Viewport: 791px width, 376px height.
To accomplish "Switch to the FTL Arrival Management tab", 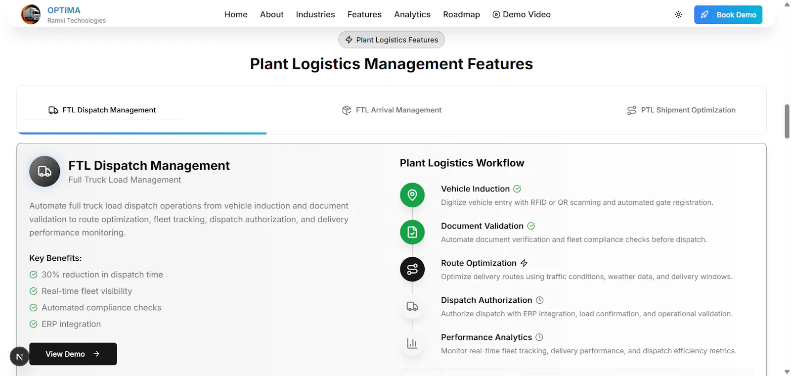I will pyautogui.click(x=392, y=110).
